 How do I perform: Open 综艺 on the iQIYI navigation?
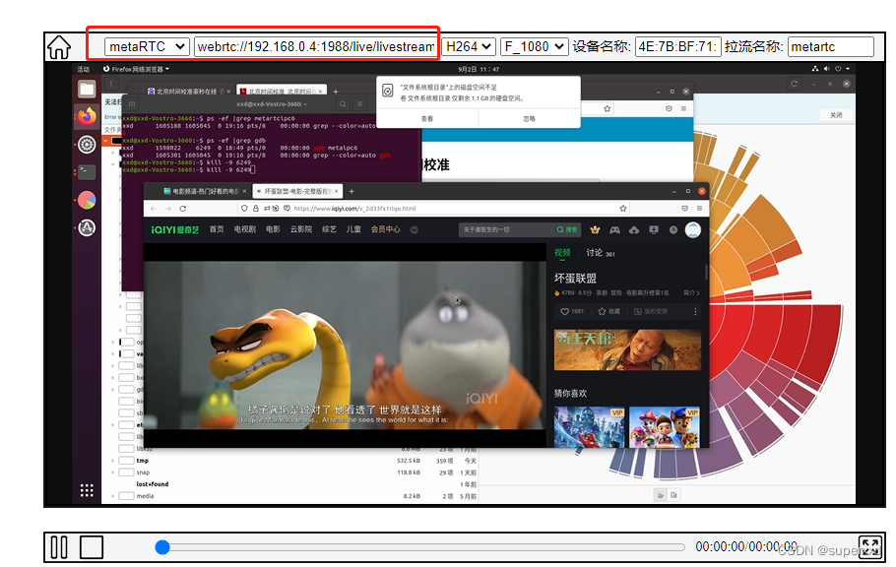[329, 229]
